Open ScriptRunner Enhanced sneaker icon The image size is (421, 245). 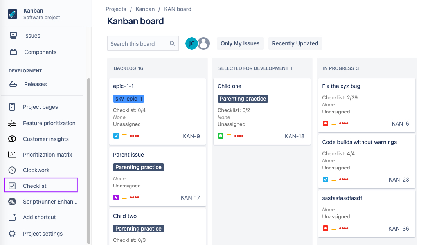pyautogui.click(x=12, y=202)
